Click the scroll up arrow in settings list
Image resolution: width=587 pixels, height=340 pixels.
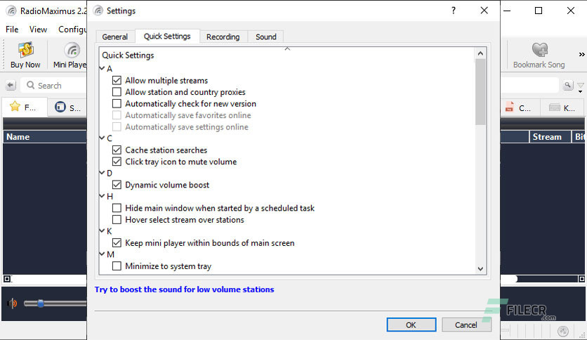click(480, 53)
